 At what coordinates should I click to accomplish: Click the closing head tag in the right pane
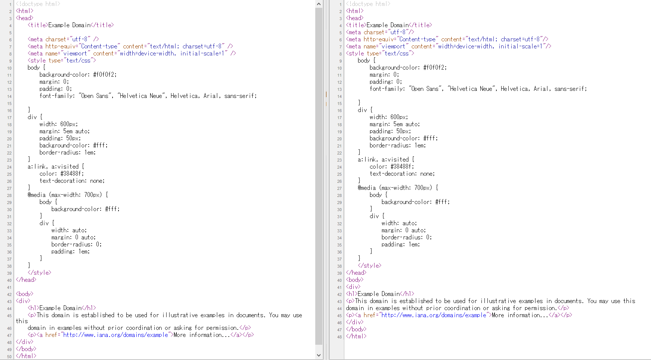click(x=356, y=273)
